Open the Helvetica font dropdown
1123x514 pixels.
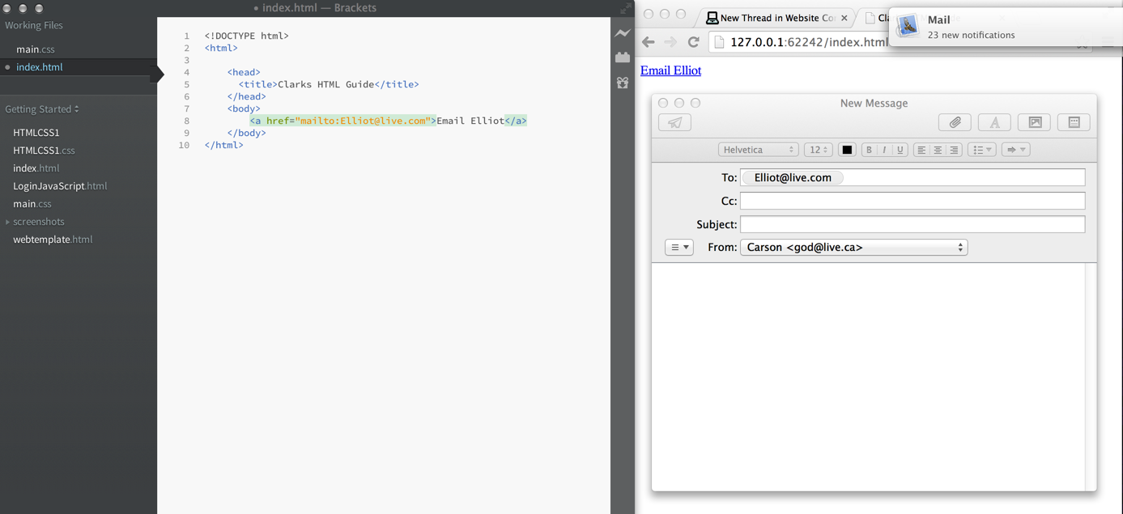click(758, 150)
